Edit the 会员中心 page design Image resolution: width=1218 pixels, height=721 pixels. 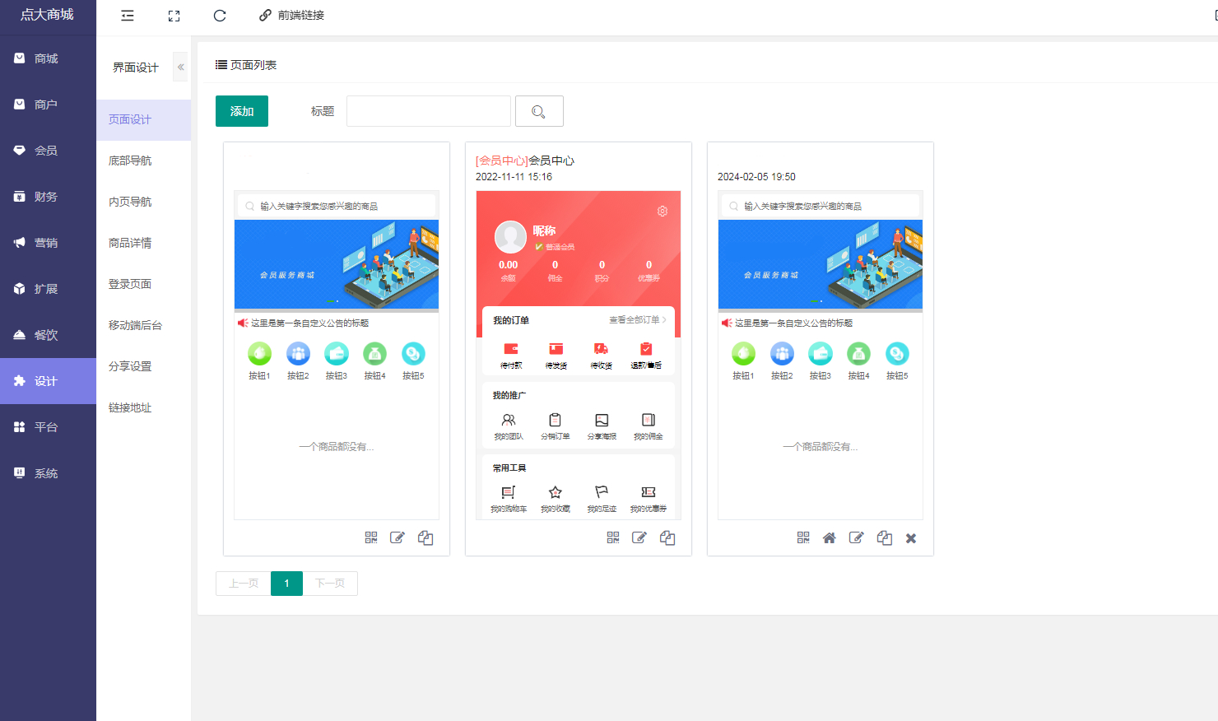tap(639, 537)
